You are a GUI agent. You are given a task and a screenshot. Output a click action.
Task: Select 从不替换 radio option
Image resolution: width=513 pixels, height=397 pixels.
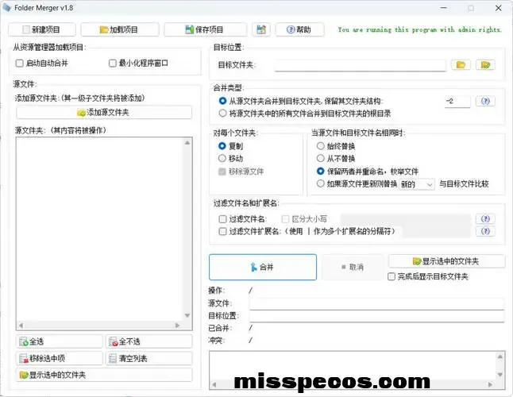pos(321,158)
